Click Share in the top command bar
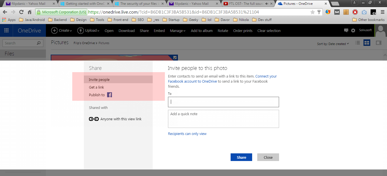 click(x=144, y=31)
